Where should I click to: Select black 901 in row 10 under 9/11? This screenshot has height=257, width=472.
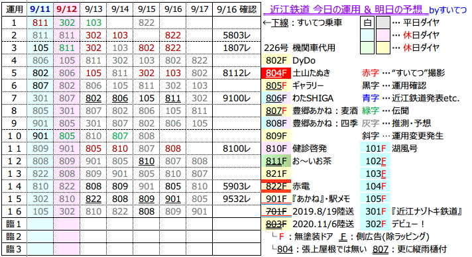tap(40, 136)
